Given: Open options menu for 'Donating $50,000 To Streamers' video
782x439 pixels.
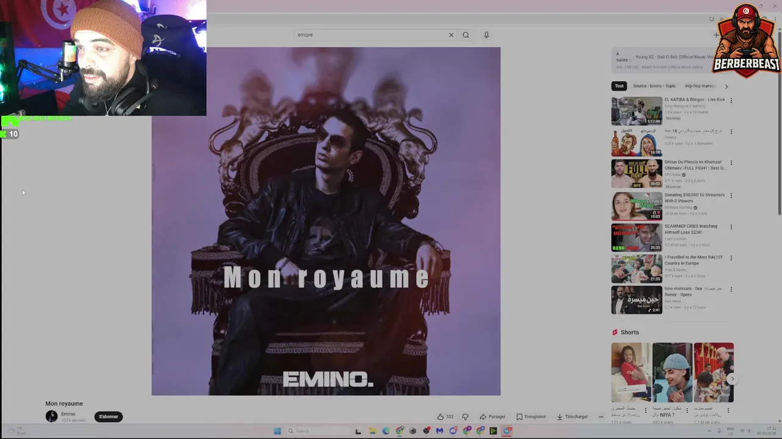Looking at the screenshot, I should coord(731,196).
